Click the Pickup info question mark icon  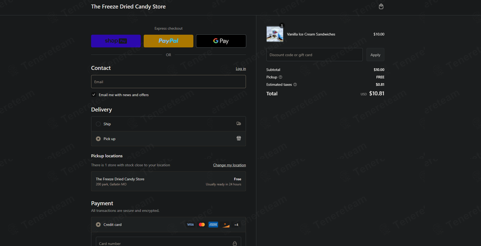click(x=280, y=77)
